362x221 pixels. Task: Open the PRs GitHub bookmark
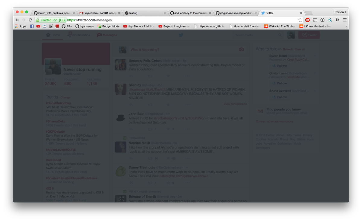[x=67, y=26]
